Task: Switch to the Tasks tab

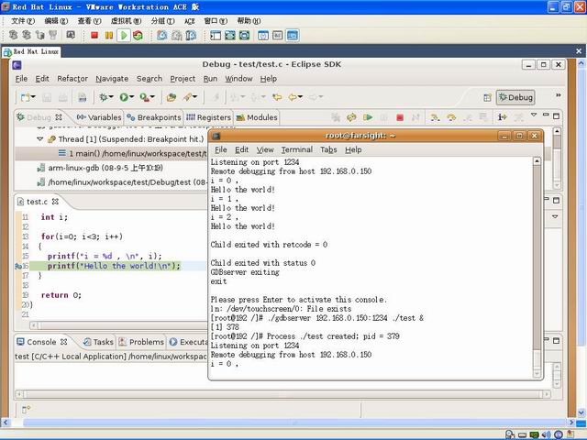Action: pos(98,342)
